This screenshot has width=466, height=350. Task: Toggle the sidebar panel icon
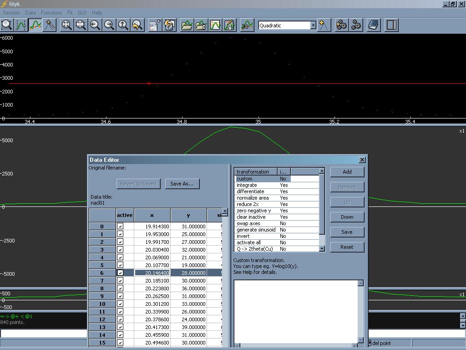click(x=391, y=25)
